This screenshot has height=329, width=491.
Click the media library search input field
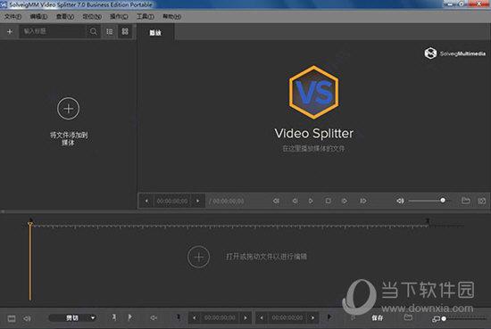coord(53,31)
